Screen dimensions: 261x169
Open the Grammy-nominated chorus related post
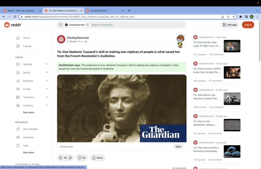pyautogui.click(x=206, y=149)
